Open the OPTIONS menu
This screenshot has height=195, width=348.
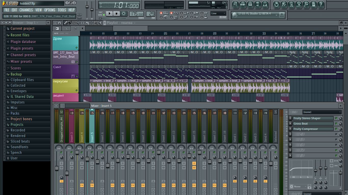[x=50, y=10]
